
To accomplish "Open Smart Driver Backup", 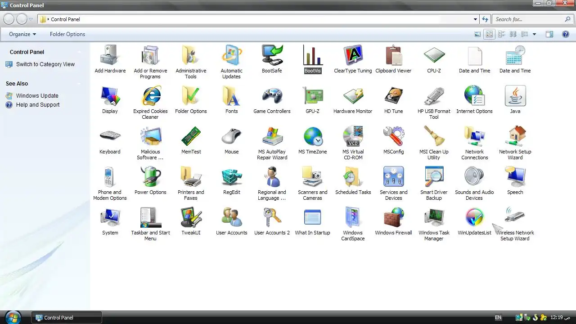I will click(x=434, y=184).
